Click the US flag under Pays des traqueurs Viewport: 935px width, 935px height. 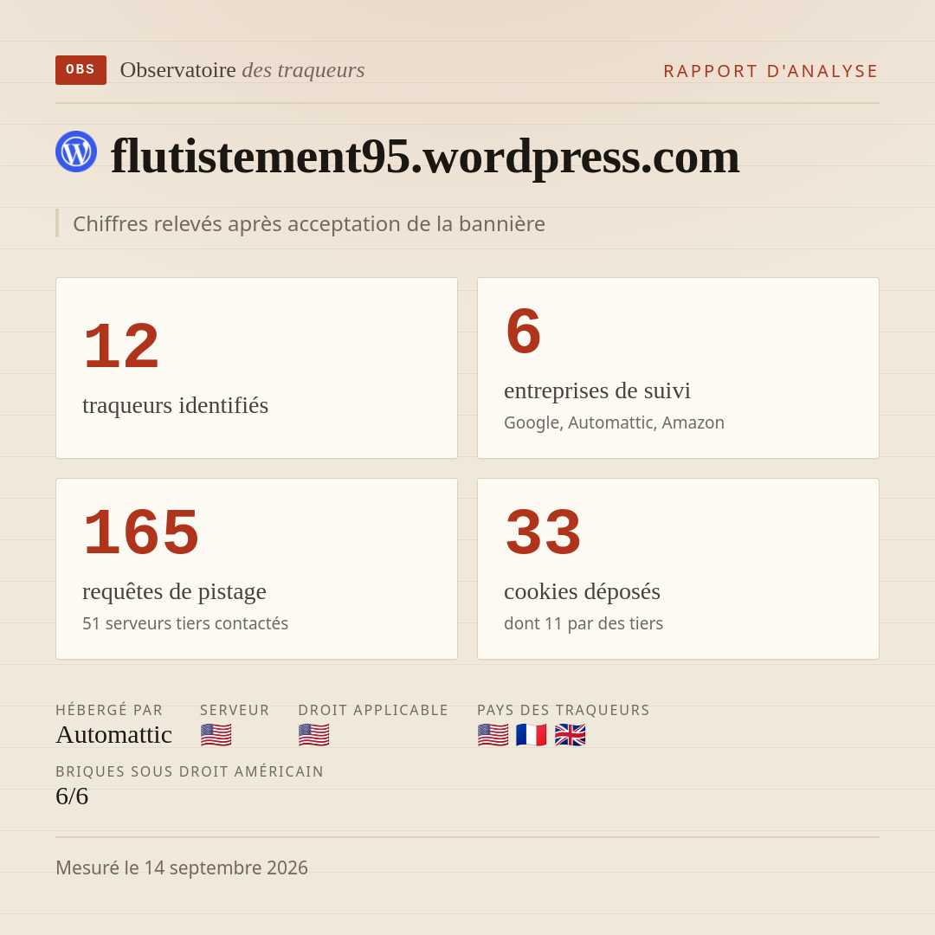tap(493, 735)
